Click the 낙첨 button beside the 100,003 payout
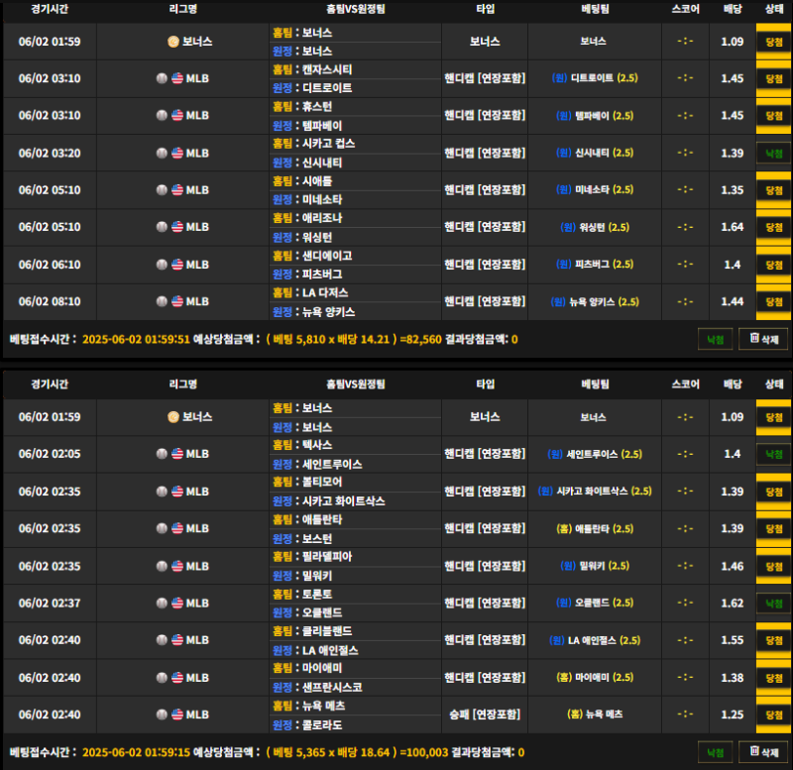Image resolution: width=793 pixels, height=770 pixels. [x=715, y=752]
